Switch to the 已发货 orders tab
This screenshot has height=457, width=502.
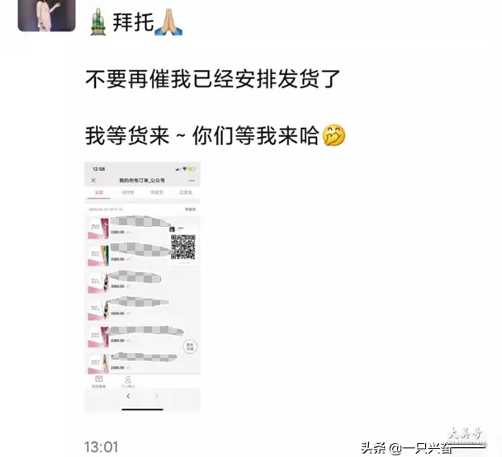click(186, 192)
